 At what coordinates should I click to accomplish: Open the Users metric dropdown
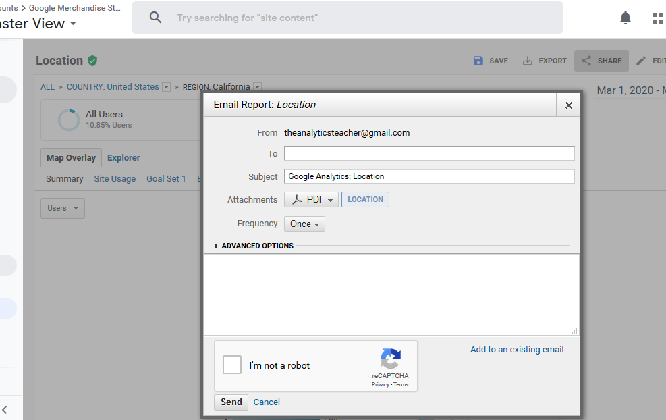(x=63, y=208)
